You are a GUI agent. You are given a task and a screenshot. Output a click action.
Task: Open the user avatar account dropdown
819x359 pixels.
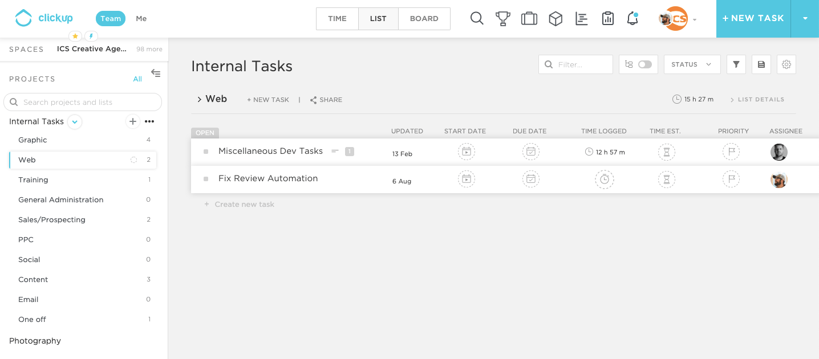pyautogui.click(x=678, y=19)
